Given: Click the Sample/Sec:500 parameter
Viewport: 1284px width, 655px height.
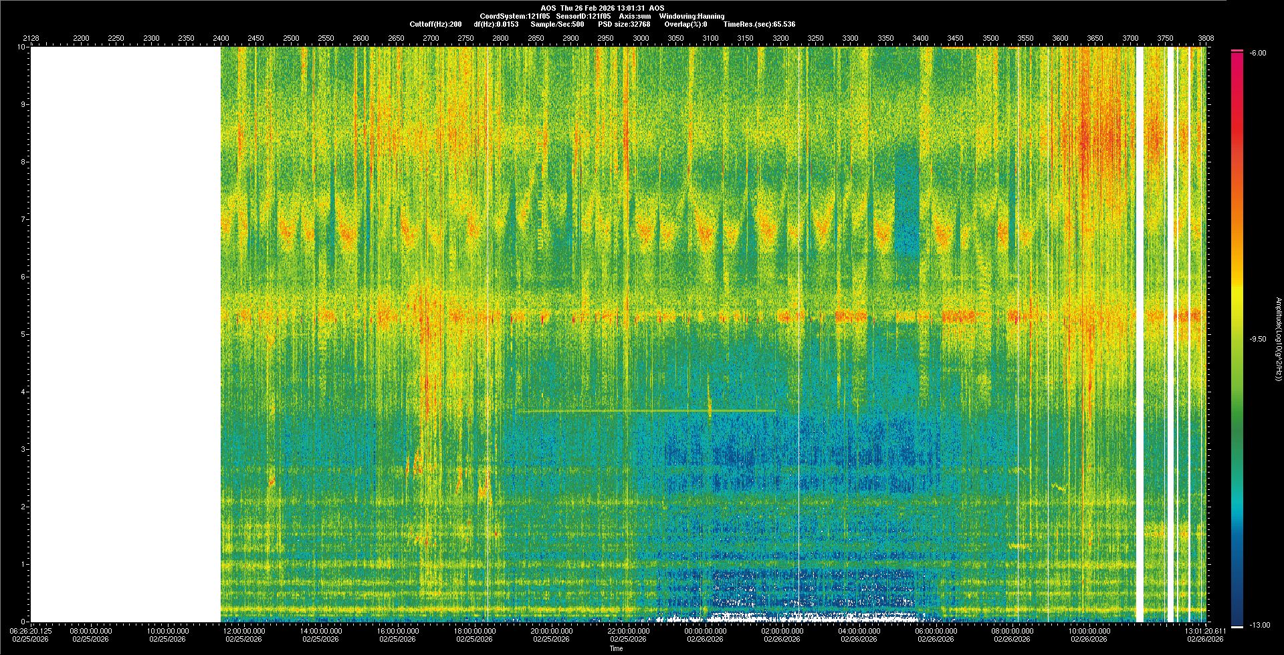Looking at the screenshot, I should tap(557, 24).
